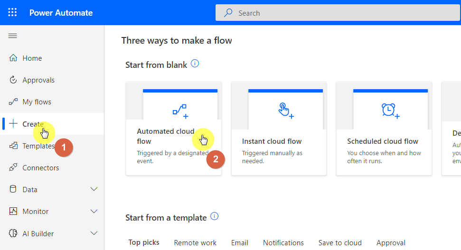
Task: Click the Approvals icon
Action: coord(13,80)
